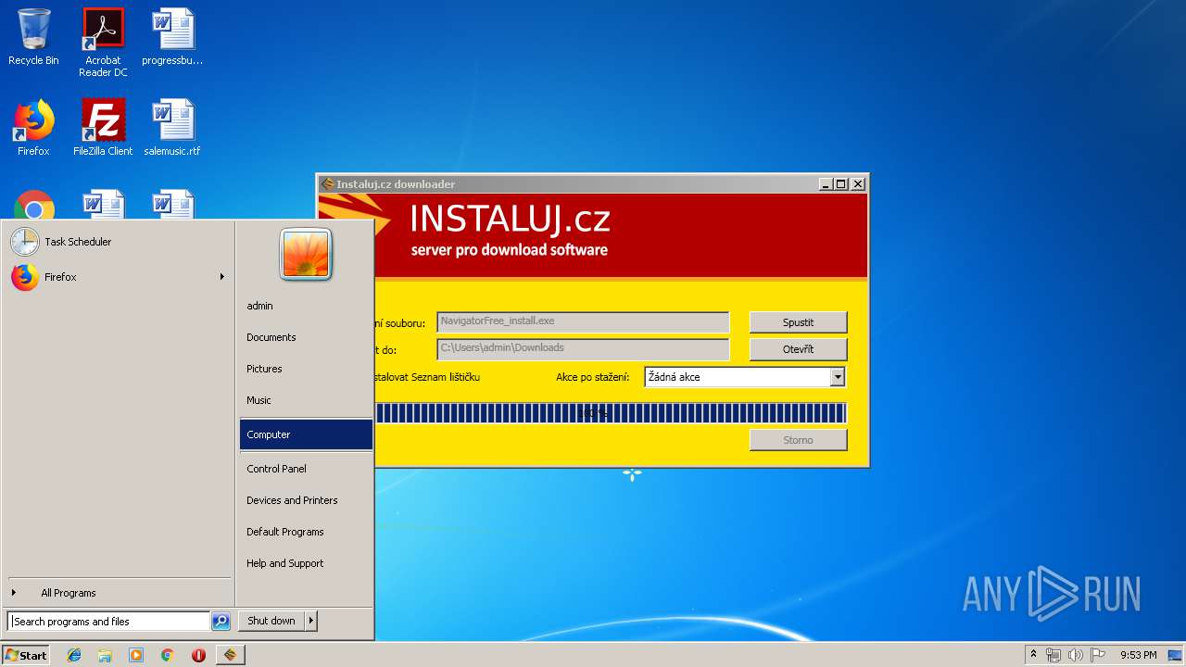
Task: Open Chrome from the taskbar
Action: 167,655
